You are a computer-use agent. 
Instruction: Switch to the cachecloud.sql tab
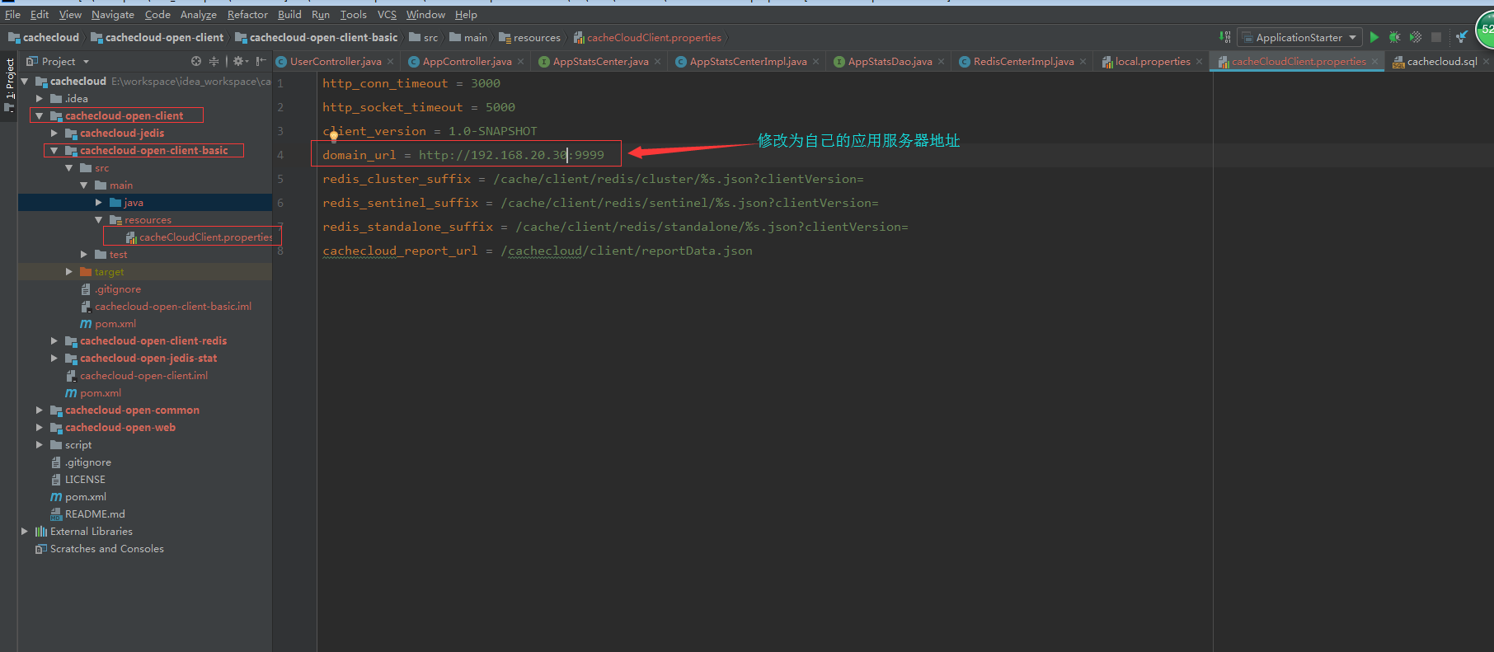click(1442, 62)
